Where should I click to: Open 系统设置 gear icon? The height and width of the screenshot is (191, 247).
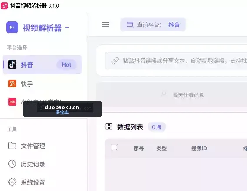pos(12,182)
